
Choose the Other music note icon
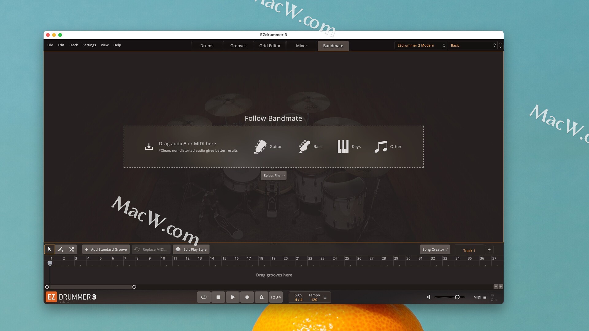pyautogui.click(x=381, y=146)
